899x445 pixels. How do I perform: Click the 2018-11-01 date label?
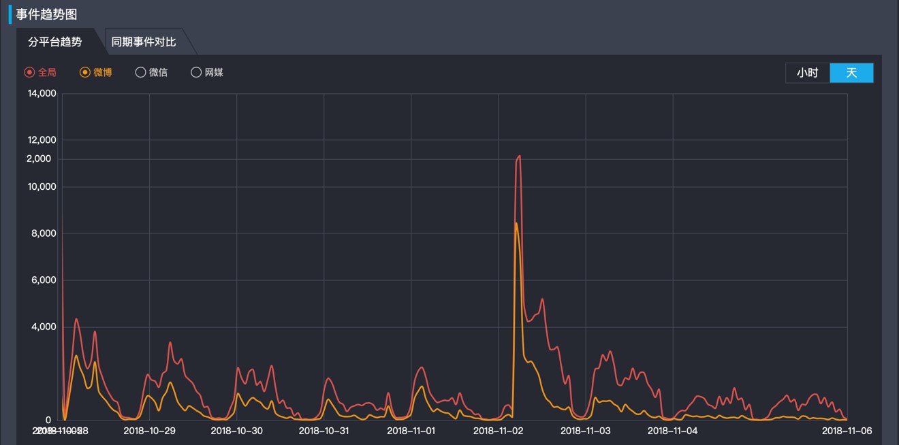pyautogui.click(x=411, y=431)
